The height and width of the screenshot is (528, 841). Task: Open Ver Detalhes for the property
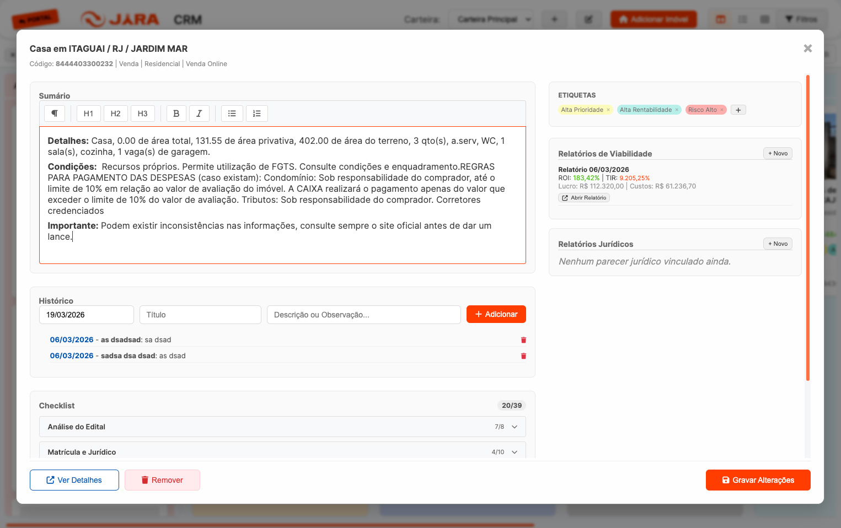point(74,480)
